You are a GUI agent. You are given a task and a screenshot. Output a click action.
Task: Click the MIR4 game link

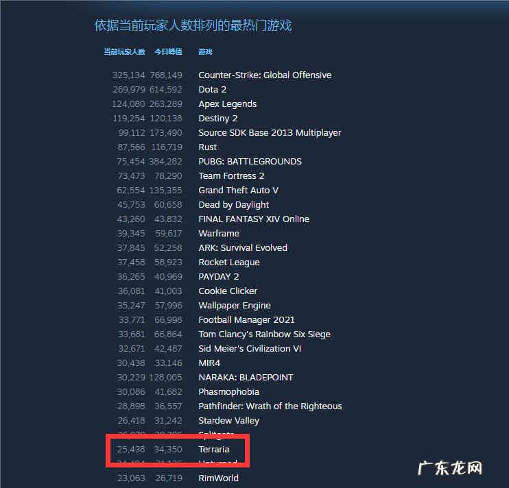pos(209,363)
